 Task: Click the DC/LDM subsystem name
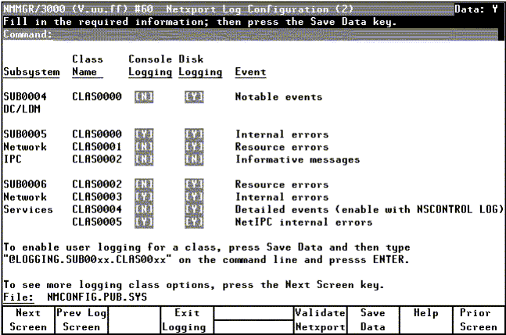pos(22,109)
